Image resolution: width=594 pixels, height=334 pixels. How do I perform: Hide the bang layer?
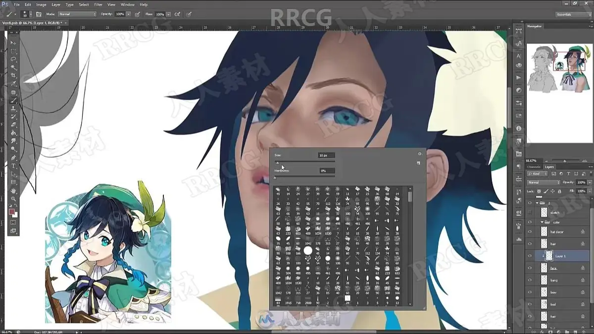pos(530,280)
